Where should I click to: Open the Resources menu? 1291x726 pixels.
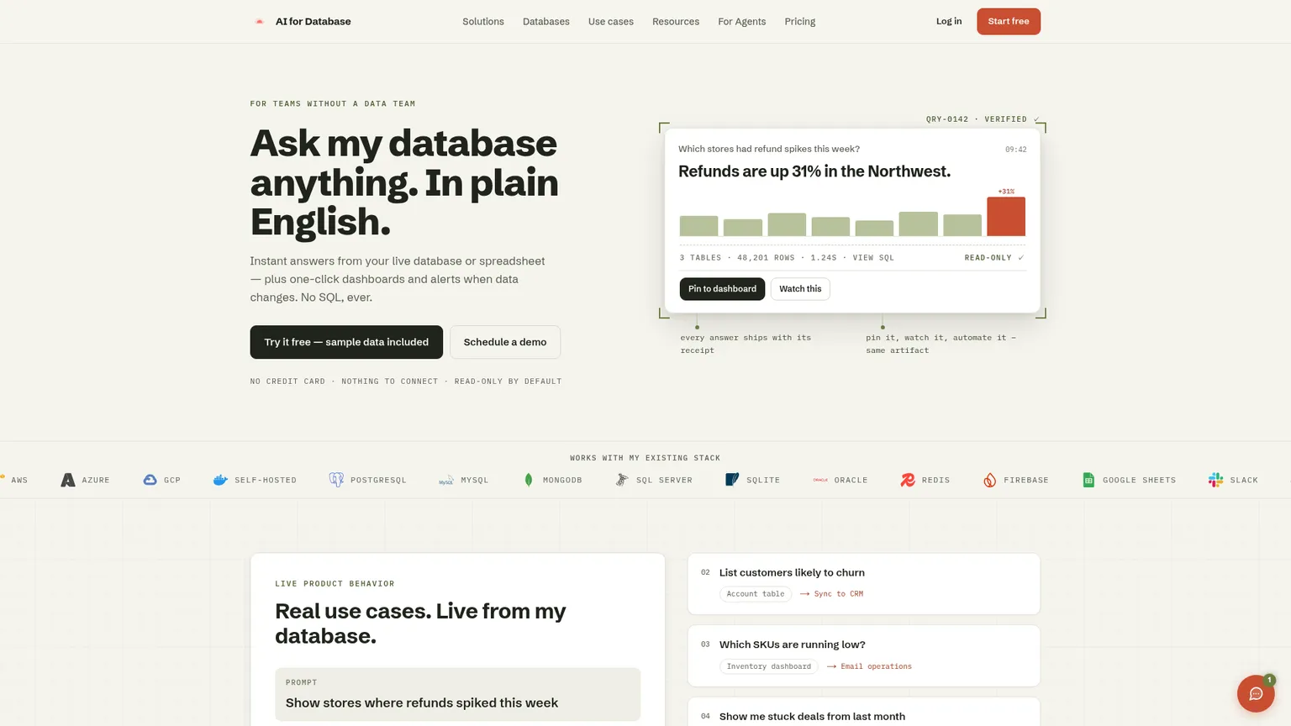coord(676,22)
